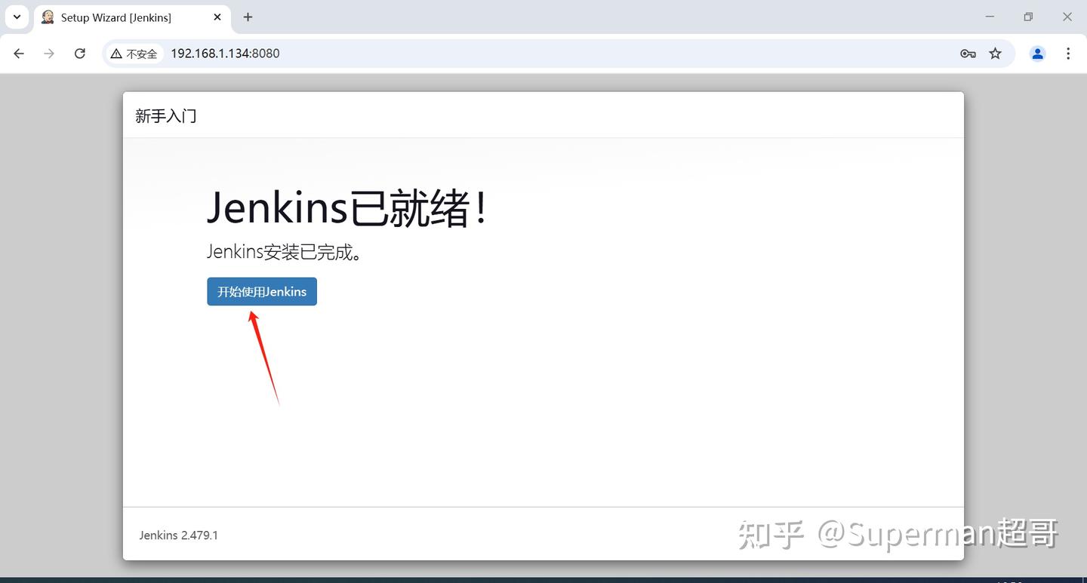Open the saved passwords key icon

click(x=967, y=54)
